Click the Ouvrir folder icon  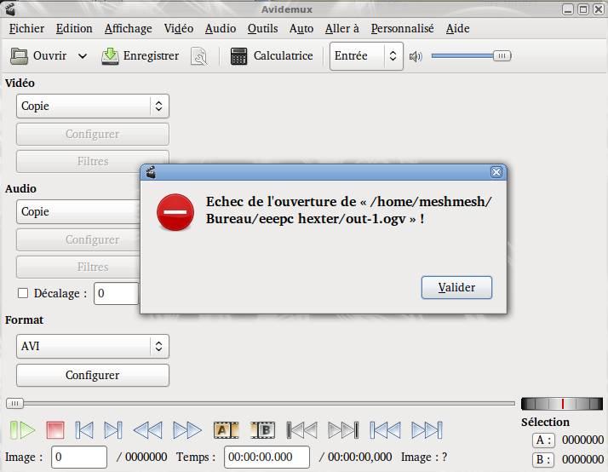19,56
